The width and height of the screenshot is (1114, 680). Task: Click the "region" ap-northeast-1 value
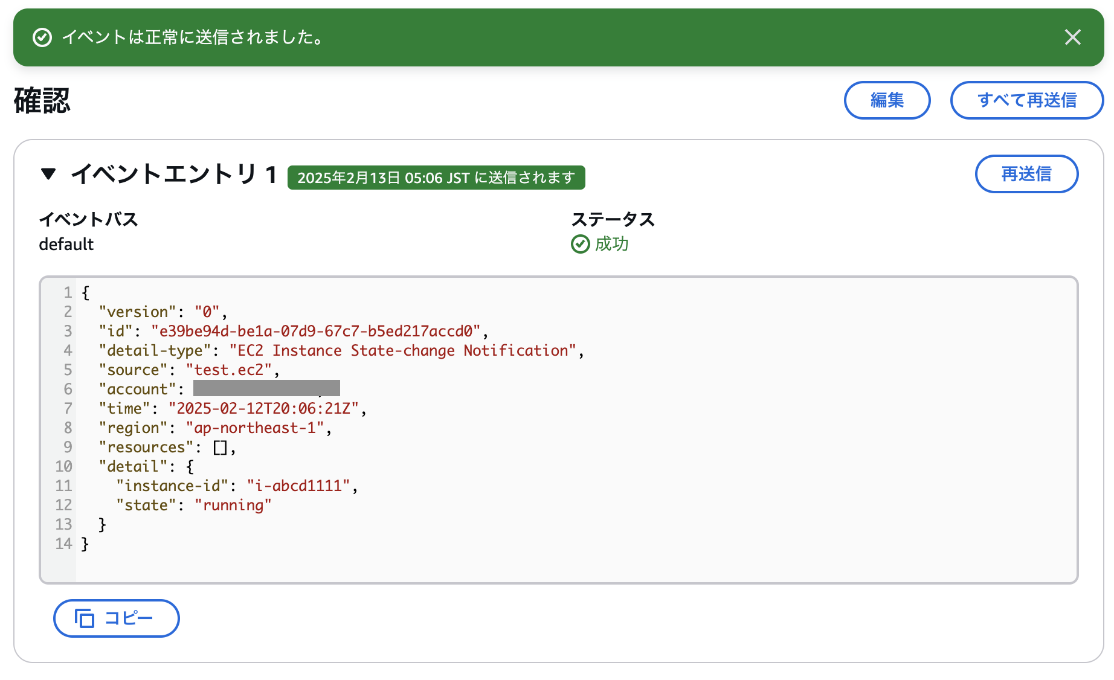pyautogui.click(x=255, y=428)
